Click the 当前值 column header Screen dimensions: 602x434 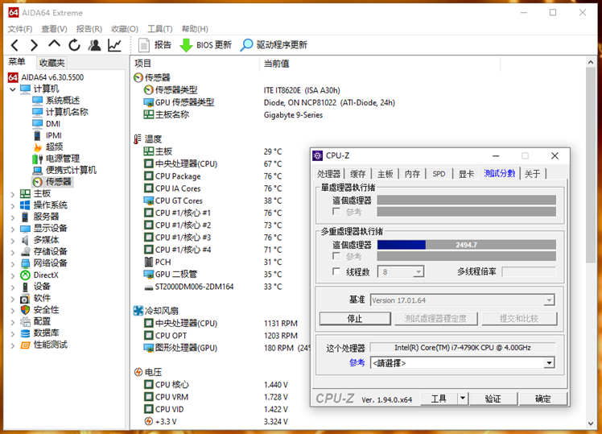(x=380, y=64)
